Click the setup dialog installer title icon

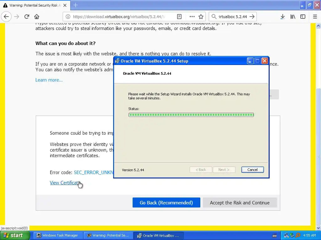(x=117, y=61)
